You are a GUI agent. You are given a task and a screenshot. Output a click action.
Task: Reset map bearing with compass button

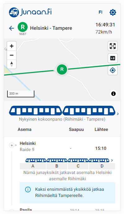tap(12, 64)
